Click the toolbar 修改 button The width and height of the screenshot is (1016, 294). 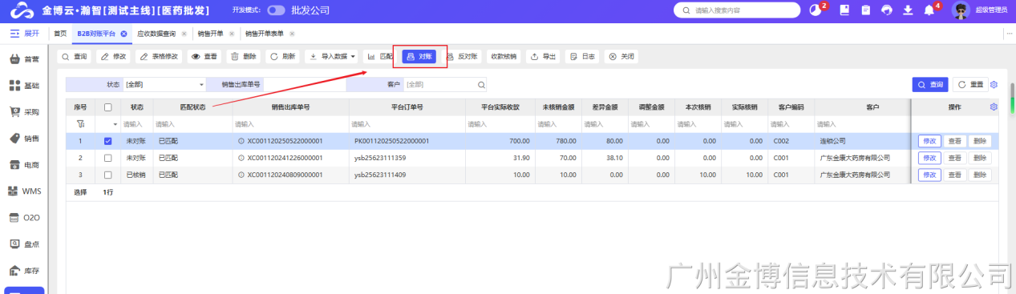113,57
